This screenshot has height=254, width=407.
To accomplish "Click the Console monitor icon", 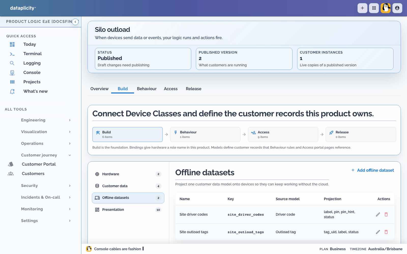I will click(12, 73).
